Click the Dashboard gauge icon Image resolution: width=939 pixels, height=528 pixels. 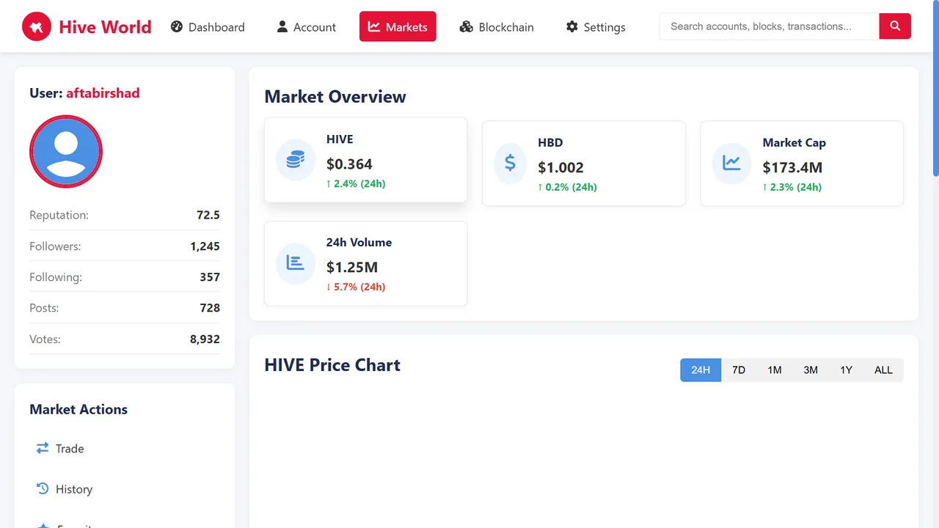coord(176,26)
